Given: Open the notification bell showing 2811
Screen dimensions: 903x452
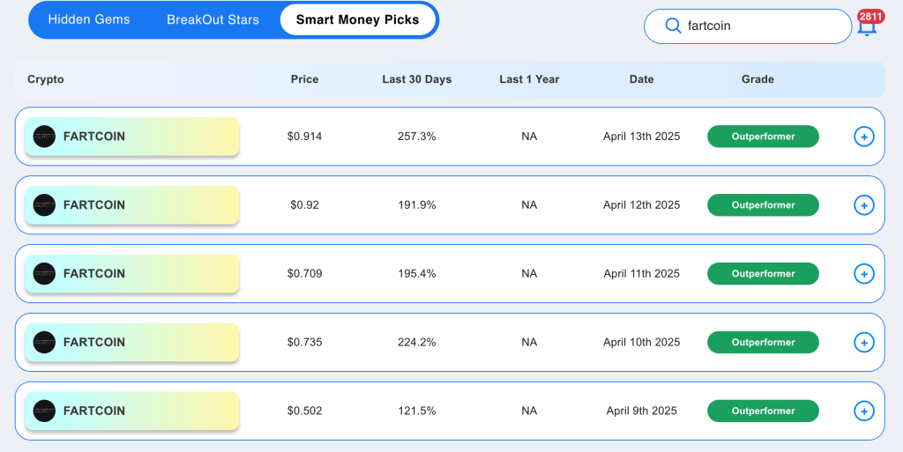Looking at the screenshot, I should point(868,23).
